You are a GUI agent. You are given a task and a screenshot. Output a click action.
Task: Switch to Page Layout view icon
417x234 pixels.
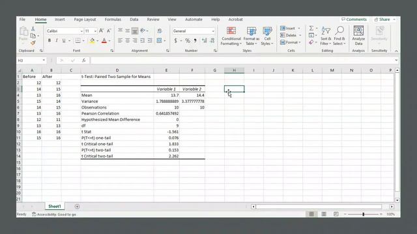pos(324,214)
